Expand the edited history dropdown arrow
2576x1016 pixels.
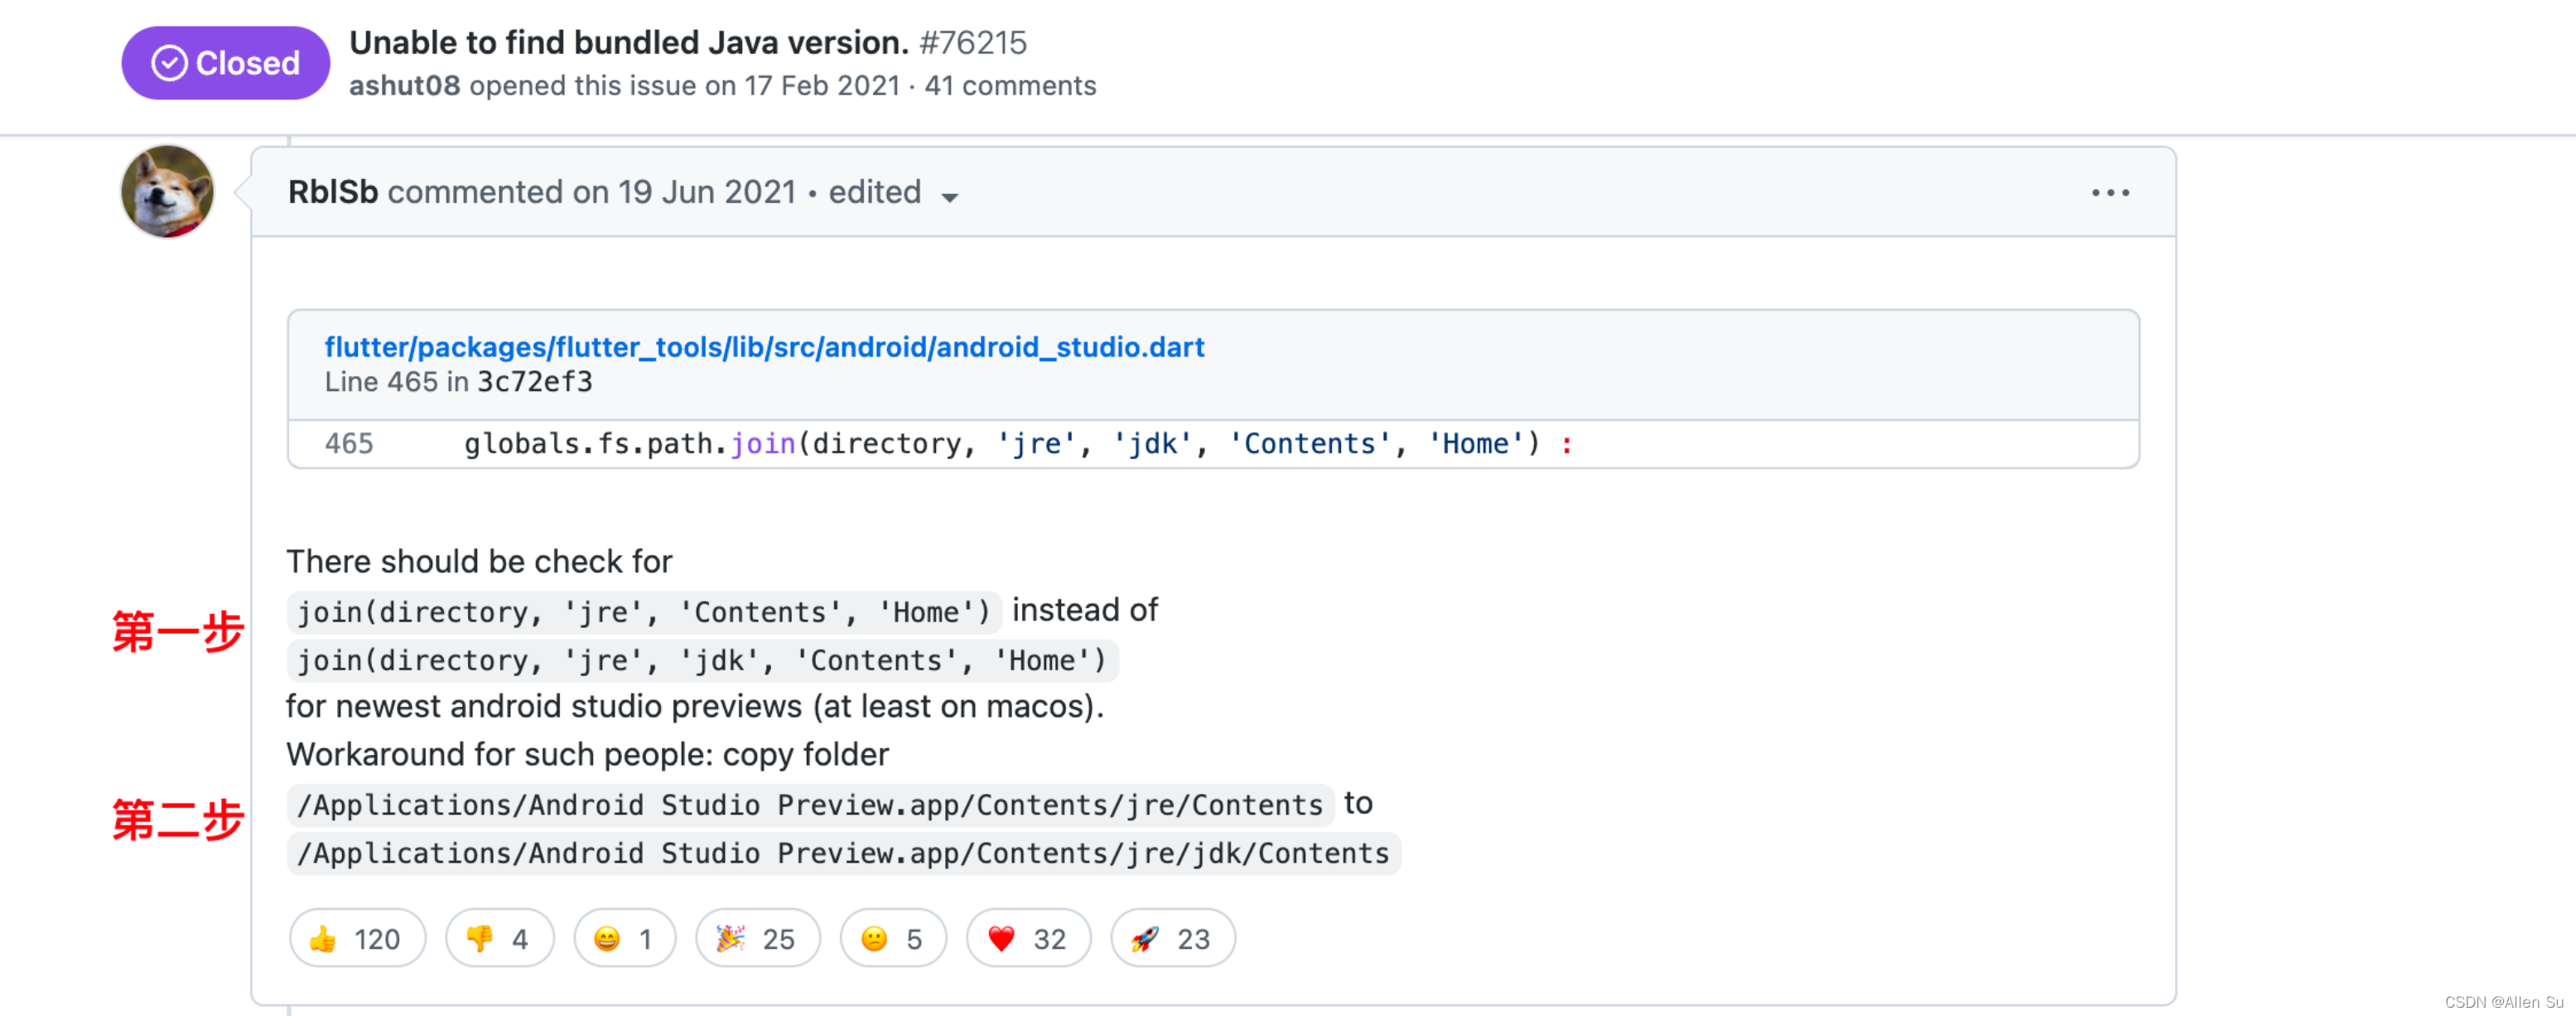click(x=951, y=196)
